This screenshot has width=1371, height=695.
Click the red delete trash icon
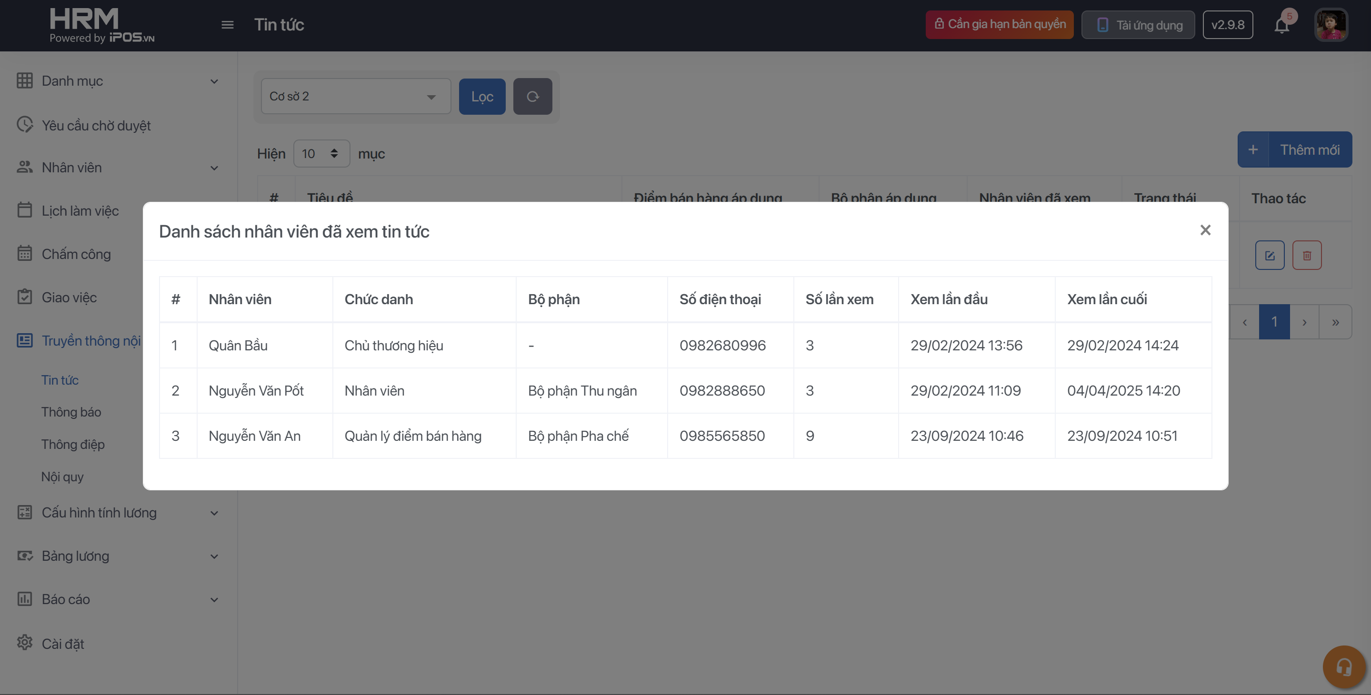click(1307, 256)
